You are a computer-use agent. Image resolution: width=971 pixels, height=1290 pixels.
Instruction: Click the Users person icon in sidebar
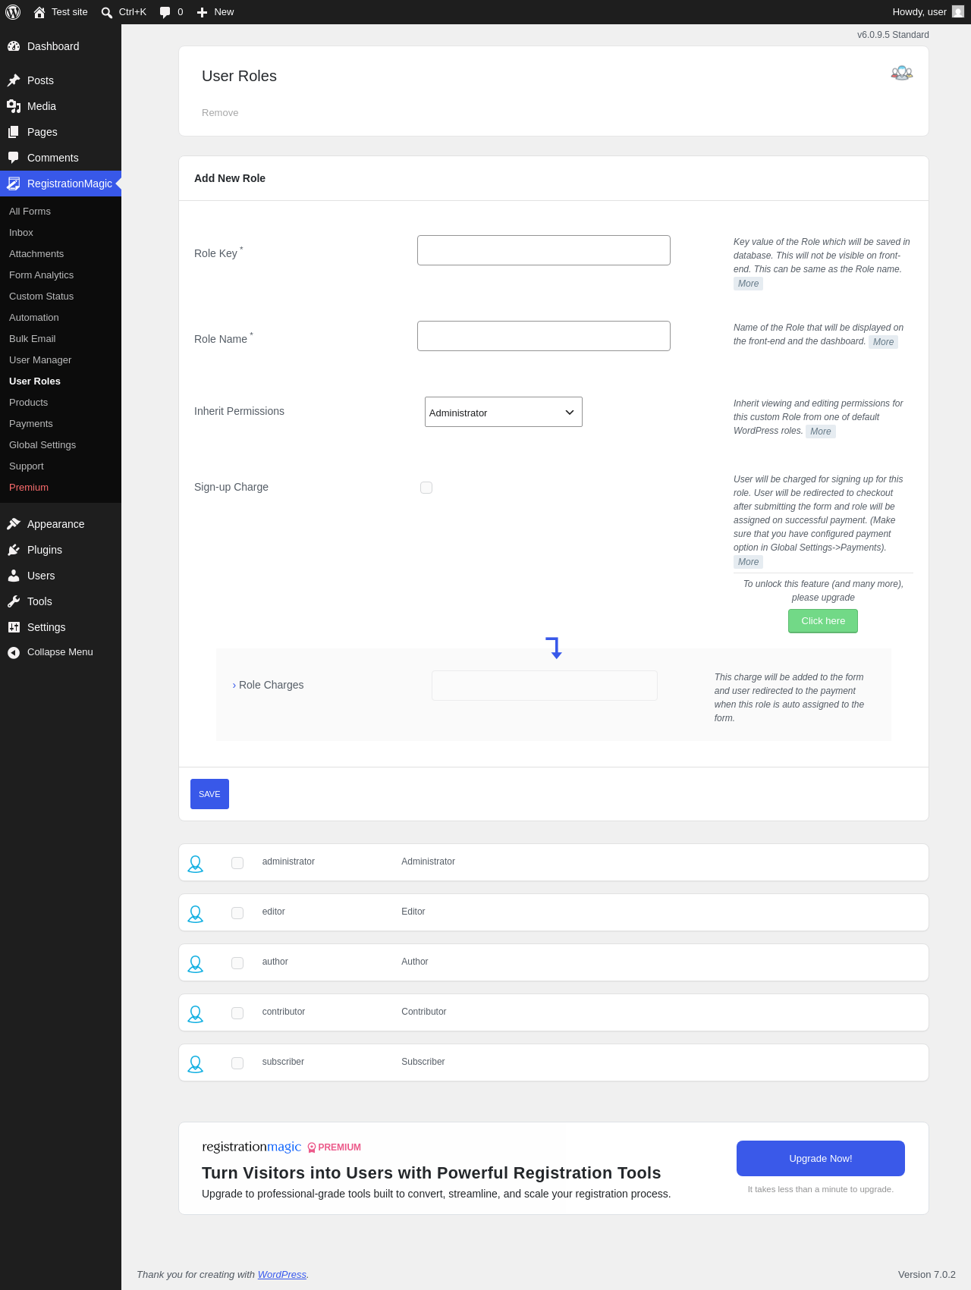coord(14,576)
